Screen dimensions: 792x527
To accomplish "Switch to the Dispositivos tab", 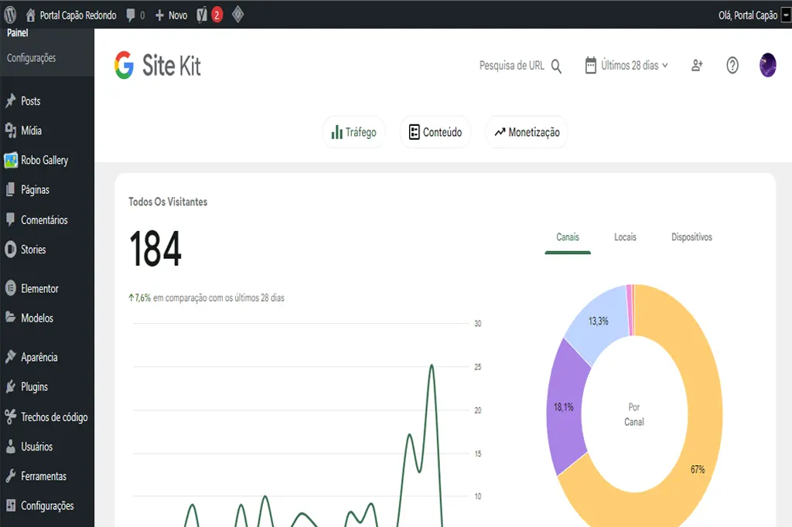I will pos(692,237).
